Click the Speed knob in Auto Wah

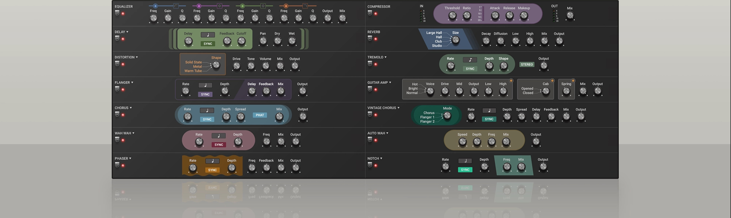462,142
